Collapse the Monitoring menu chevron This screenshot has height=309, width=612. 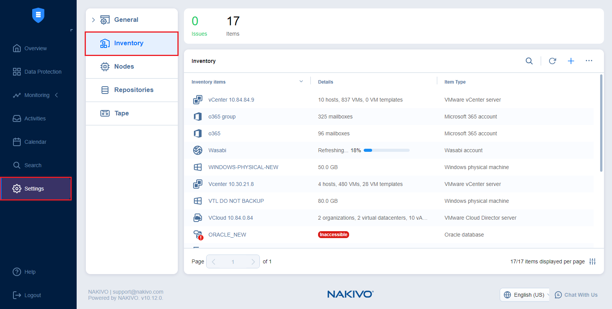[57, 95]
